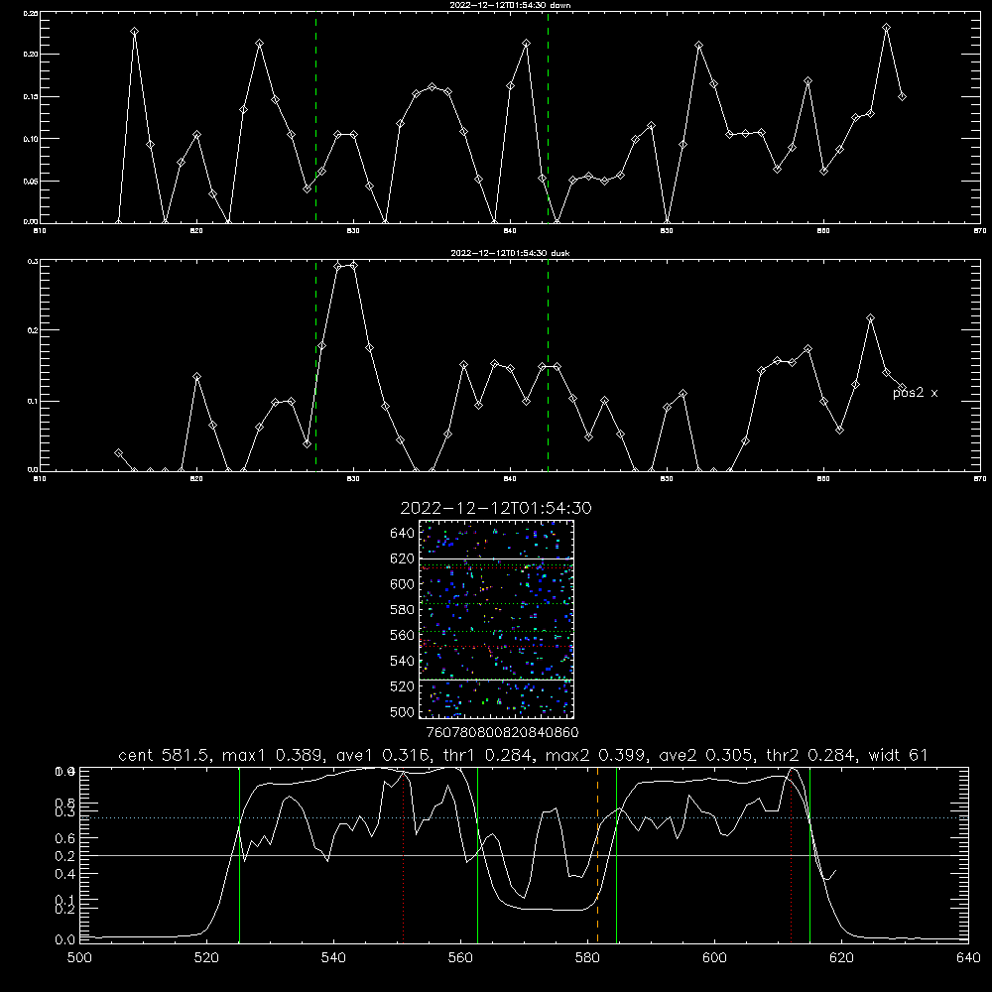This screenshot has height=992, width=992.
Task: Click the '0.2' y-axis label of dusk plot
Action: pos(33,330)
